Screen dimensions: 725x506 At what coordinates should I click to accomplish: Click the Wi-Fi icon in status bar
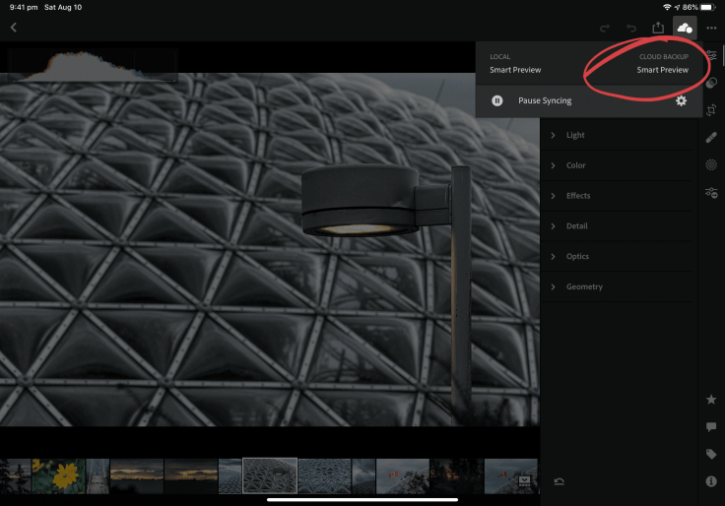point(667,8)
